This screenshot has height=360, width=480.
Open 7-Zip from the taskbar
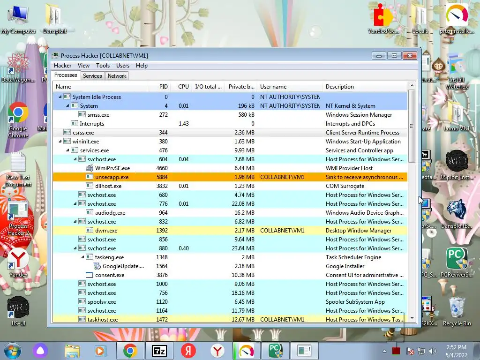(159, 351)
